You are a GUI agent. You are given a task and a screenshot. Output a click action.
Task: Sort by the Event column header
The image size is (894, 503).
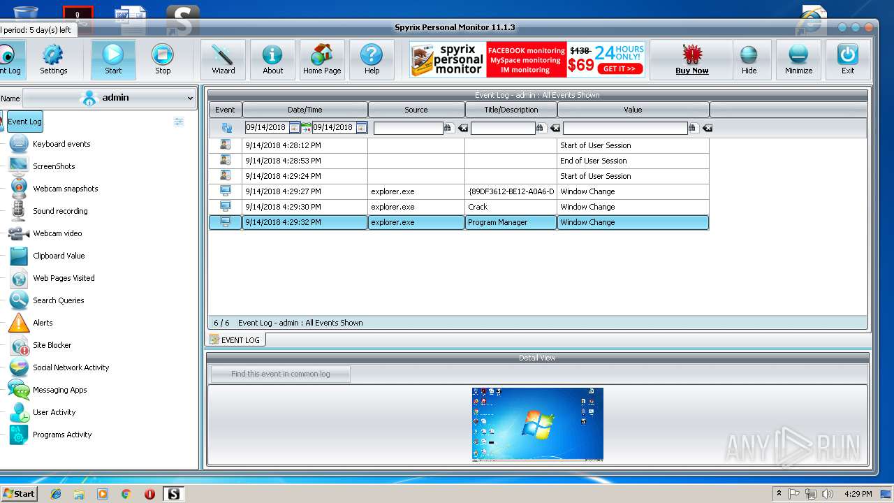coord(225,110)
